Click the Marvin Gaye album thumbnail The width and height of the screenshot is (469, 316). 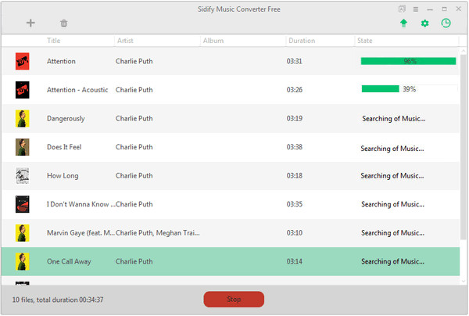click(23, 233)
